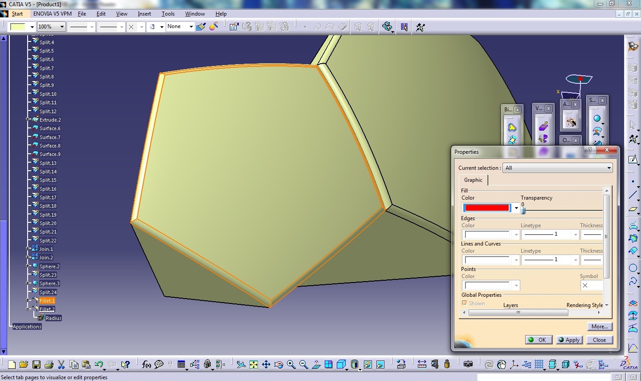Select the Pan tool icon

(x=266, y=365)
